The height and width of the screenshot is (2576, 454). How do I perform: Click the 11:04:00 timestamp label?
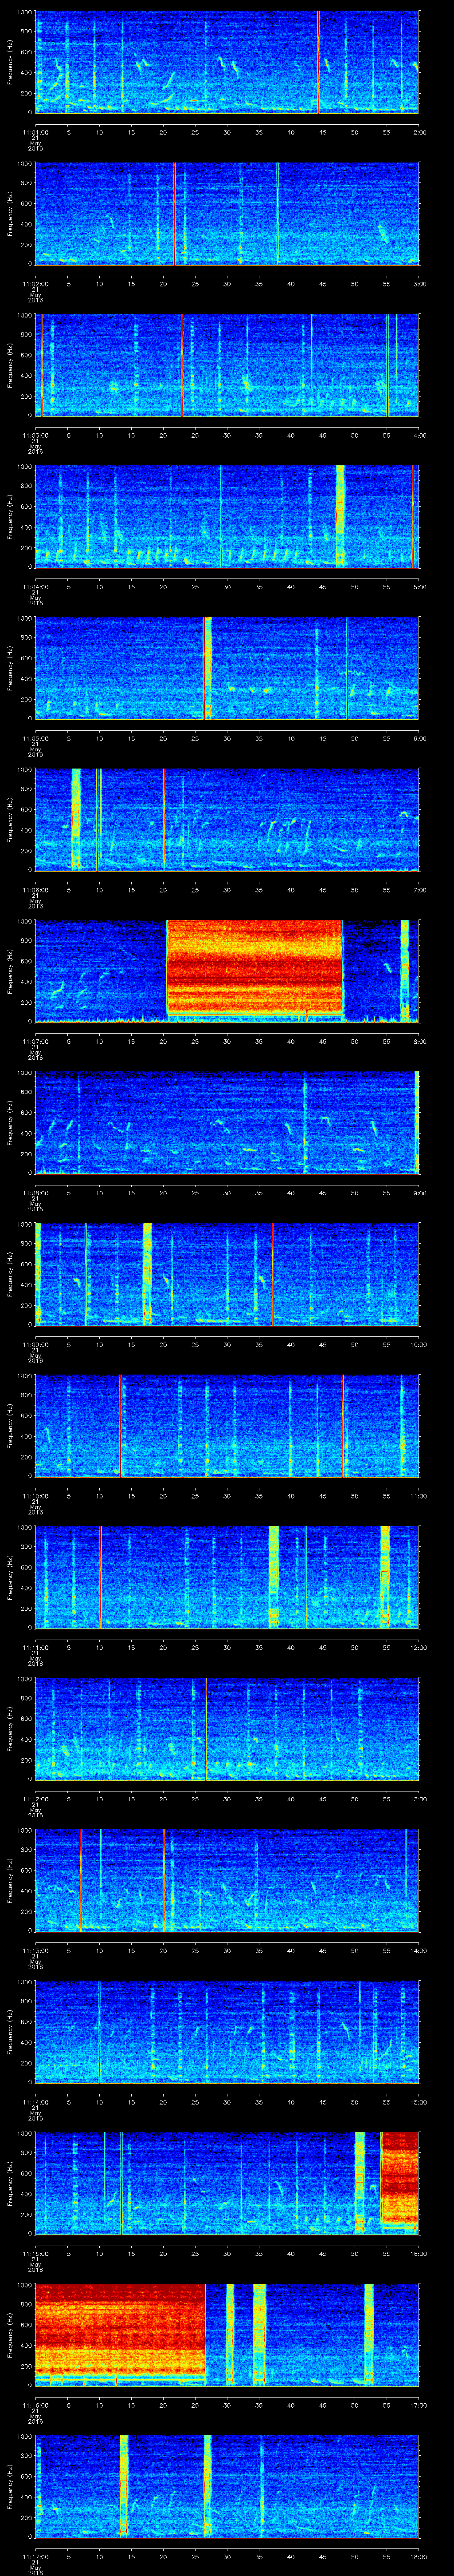[35, 587]
